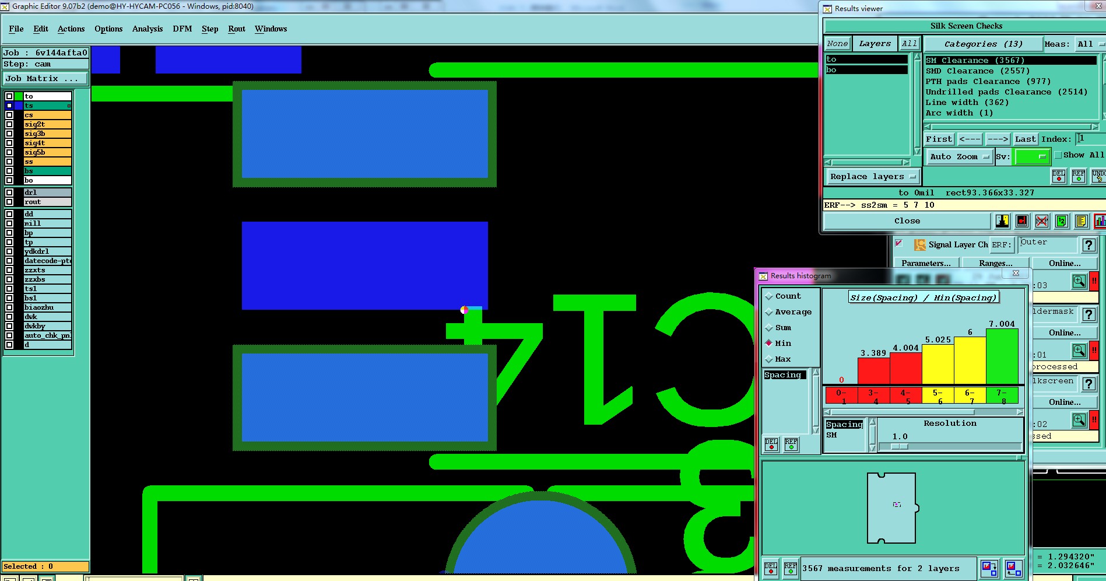1106x581 pixels.
Task: Click the None layers button
Action: [x=837, y=44]
